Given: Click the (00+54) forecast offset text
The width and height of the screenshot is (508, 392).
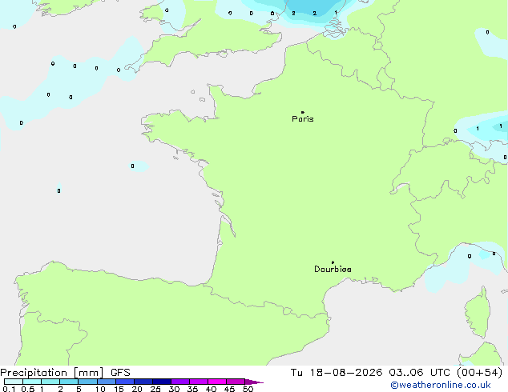Looking at the screenshot, I should [x=479, y=373].
